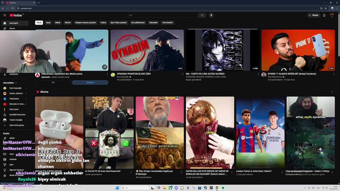Start voice search with the microphone

(x=211, y=15)
